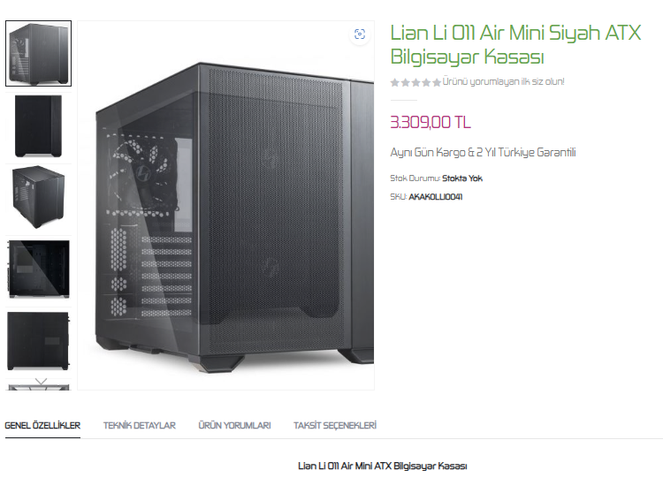663x493 pixels.
Task: Select the fifth thumbnail showing the back side panel
Action: point(39,340)
